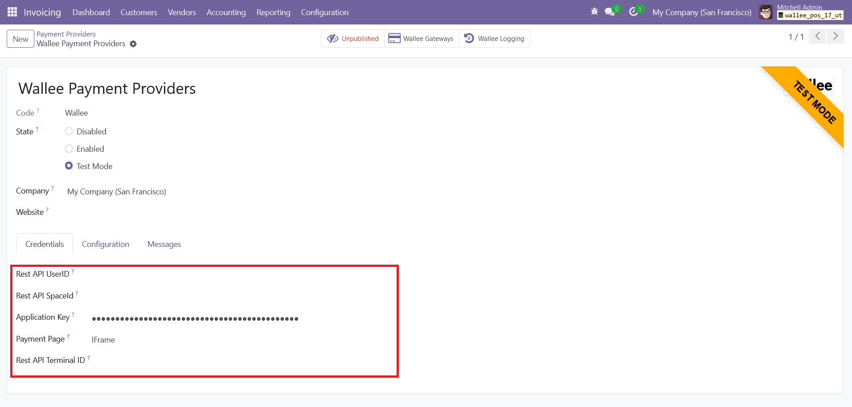This screenshot has height=407, width=852.
Task: Open Wallee Gateways
Action: (x=421, y=39)
